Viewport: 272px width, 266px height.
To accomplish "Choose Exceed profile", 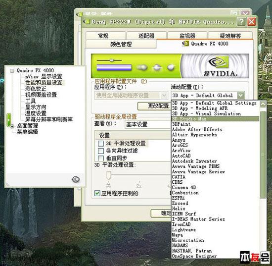I will [x=216, y=203].
